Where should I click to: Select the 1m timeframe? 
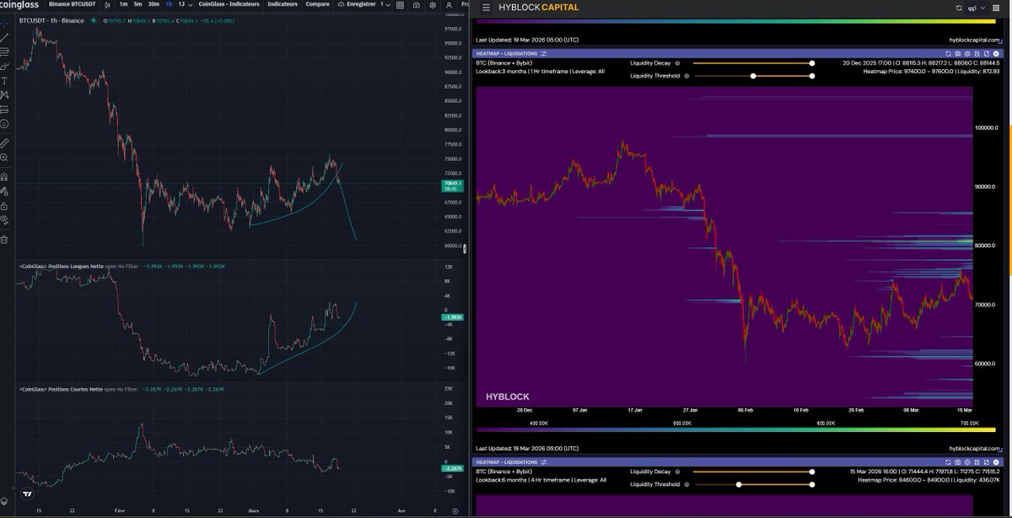tap(123, 5)
